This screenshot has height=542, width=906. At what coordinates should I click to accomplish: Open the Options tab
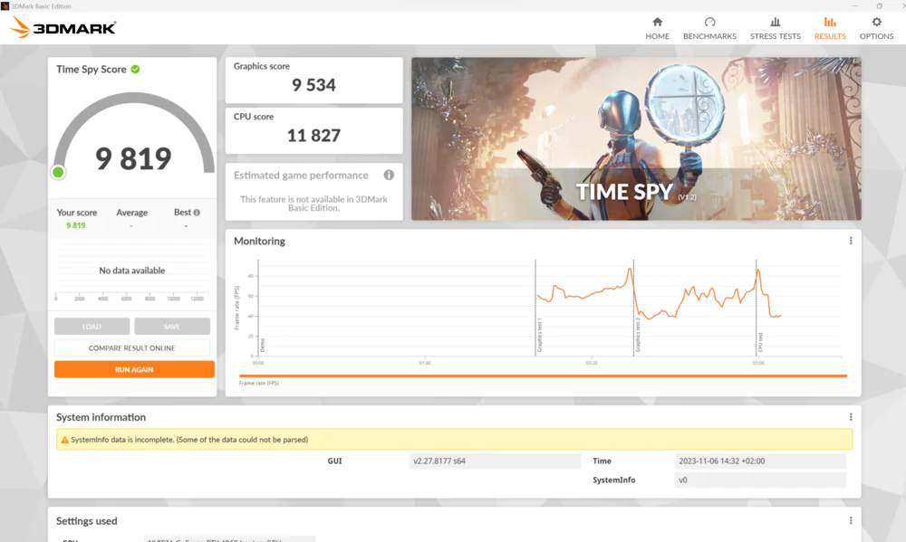(x=876, y=28)
